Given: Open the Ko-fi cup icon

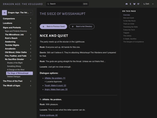Looking at the screenshot, I should [x=138, y=4].
